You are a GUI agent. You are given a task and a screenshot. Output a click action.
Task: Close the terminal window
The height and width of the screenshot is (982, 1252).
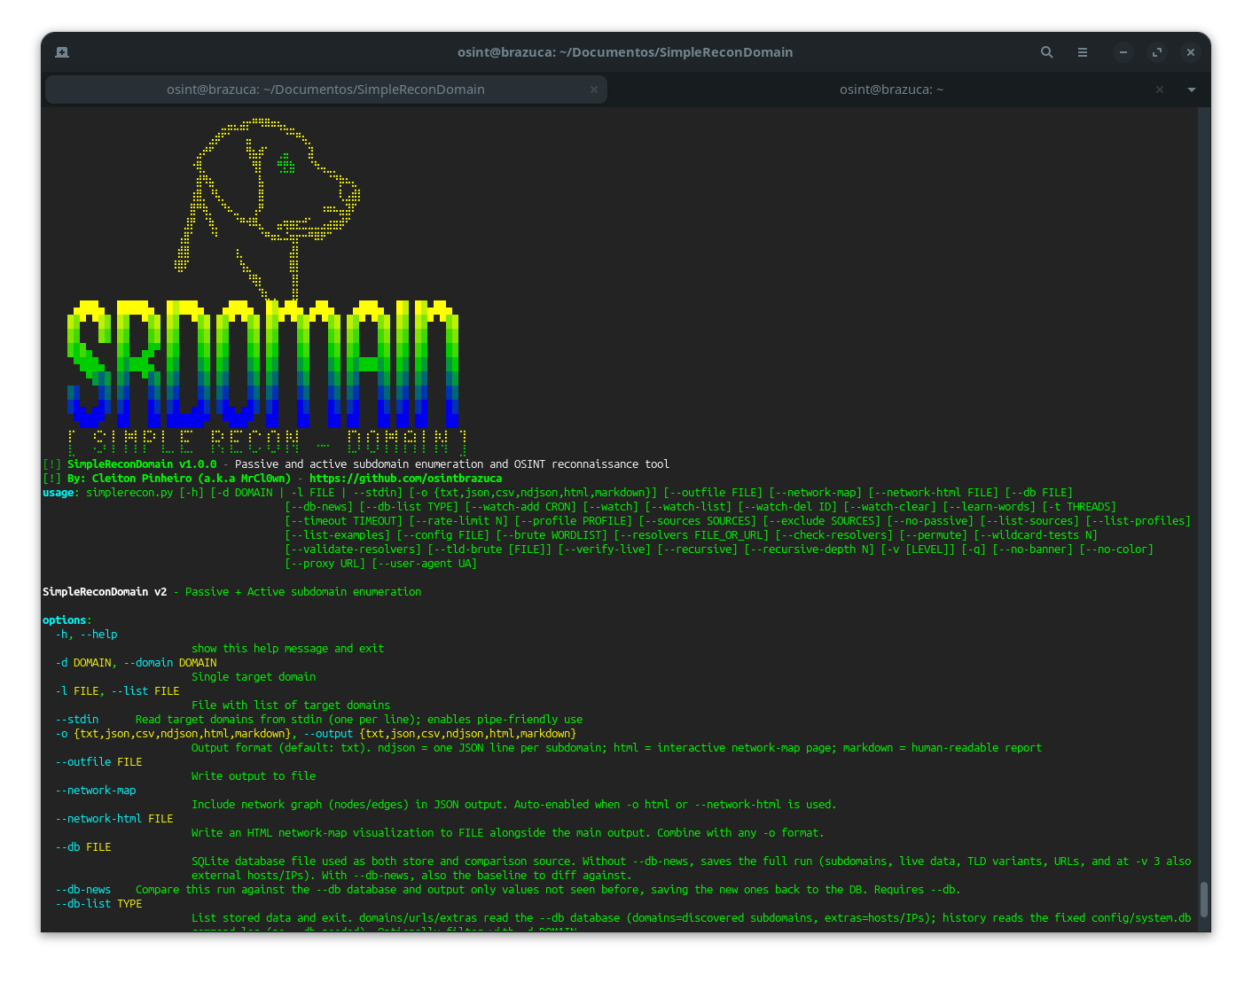pyautogui.click(x=1191, y=52)
